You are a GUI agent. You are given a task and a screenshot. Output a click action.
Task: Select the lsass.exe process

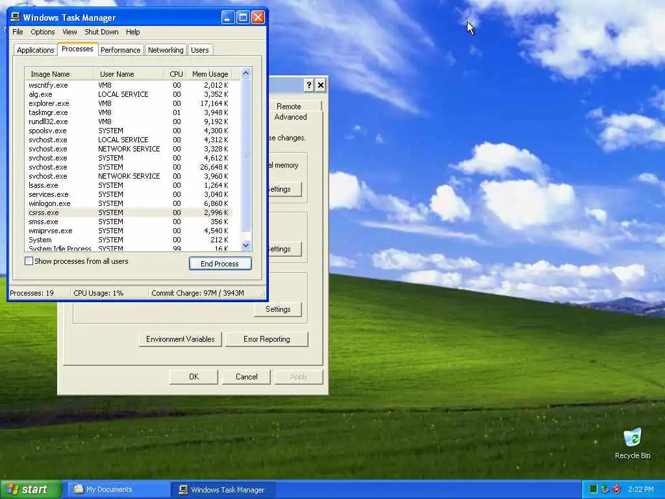pyautogui.click(x=129, y=185)
